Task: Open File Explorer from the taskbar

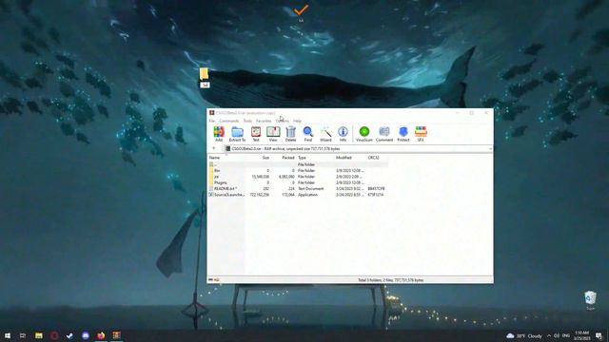Action: [x=39, y=335]
